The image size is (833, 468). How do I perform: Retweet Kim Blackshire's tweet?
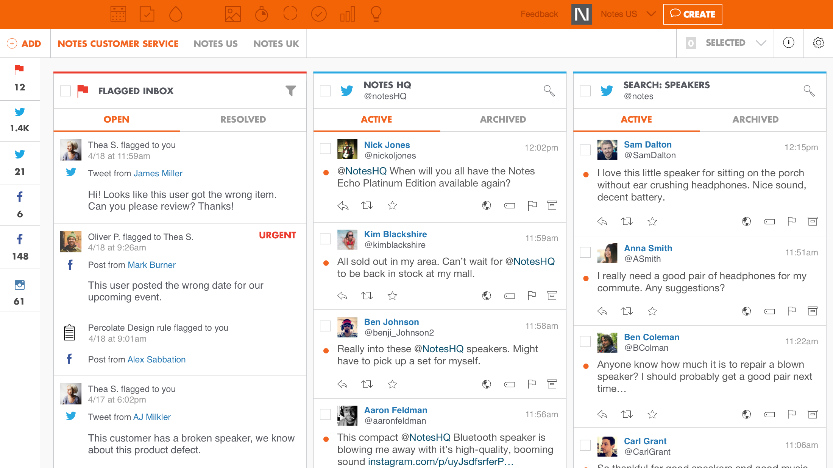tap(367, 295)
